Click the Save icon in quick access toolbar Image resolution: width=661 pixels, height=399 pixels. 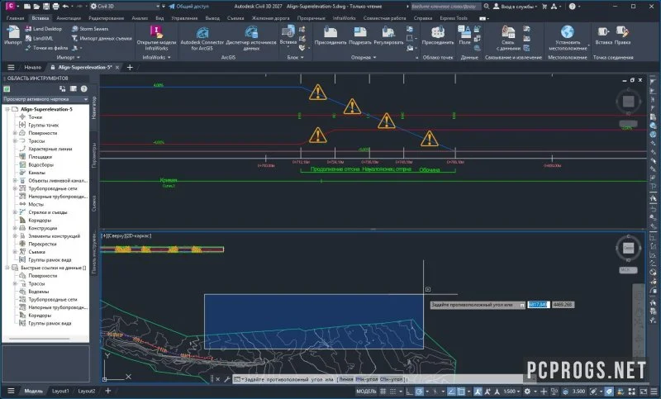pyautogui.click(x=46, y=7)
